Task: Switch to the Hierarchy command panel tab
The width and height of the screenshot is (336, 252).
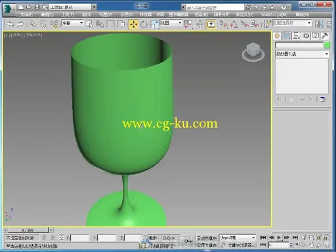Action: [297, 36]
